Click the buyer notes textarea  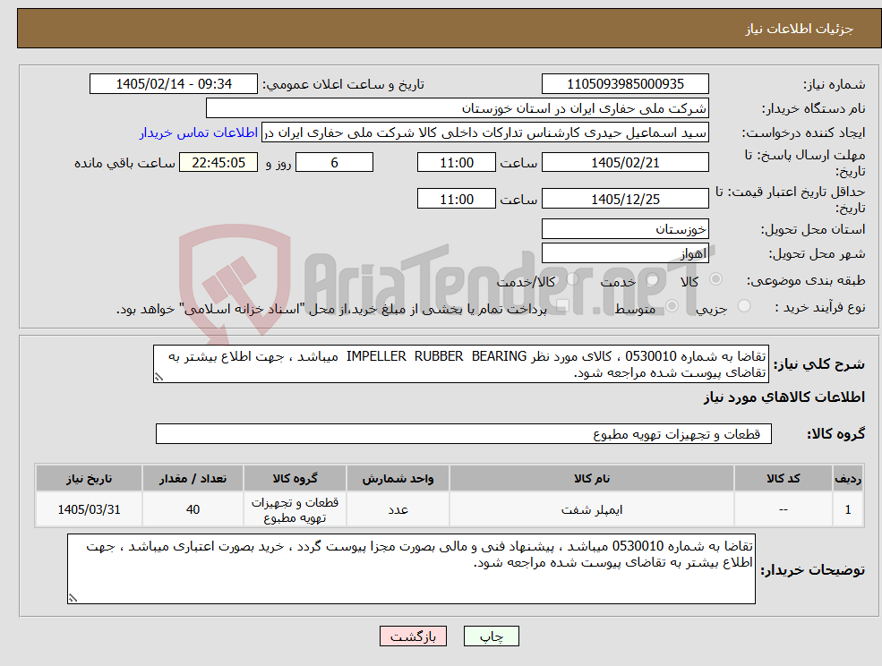411,569
